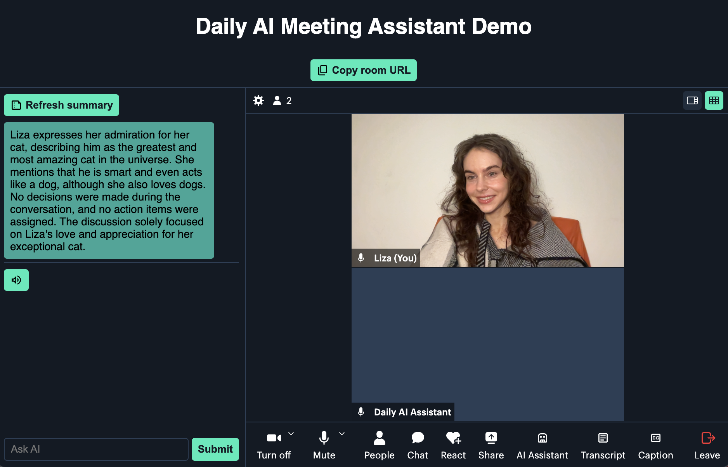Toggle the speaker icon to hear the summary
Screen dimensions: 728x467
[x=16, y=280]
